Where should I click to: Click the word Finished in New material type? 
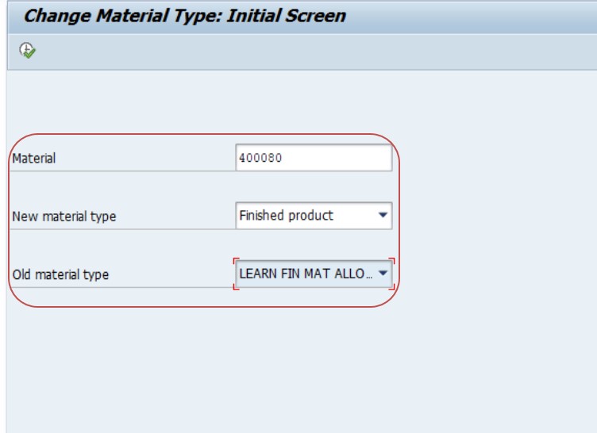tap(261, 216)
